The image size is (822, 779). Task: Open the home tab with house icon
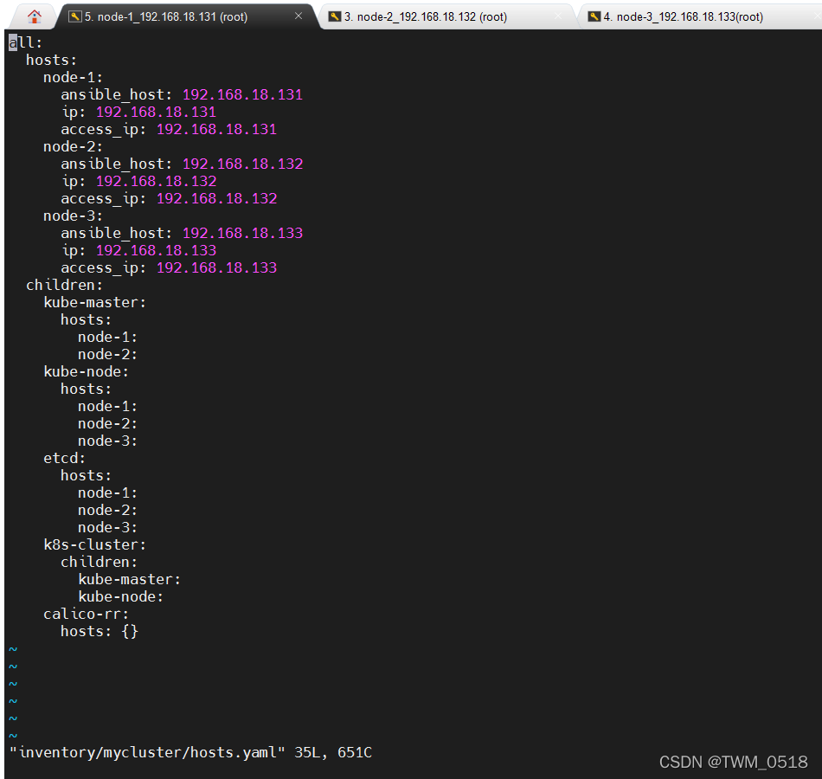point(35,16)
